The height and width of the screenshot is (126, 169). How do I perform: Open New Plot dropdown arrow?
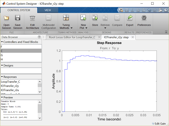click(x=86, y=28)
